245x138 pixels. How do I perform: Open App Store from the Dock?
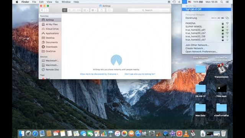coord(138,133)
